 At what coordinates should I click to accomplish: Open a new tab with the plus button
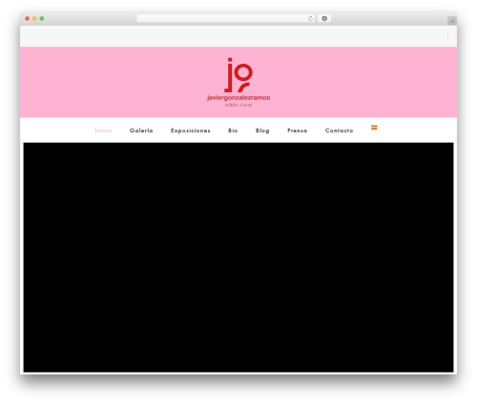coord(452,21)
